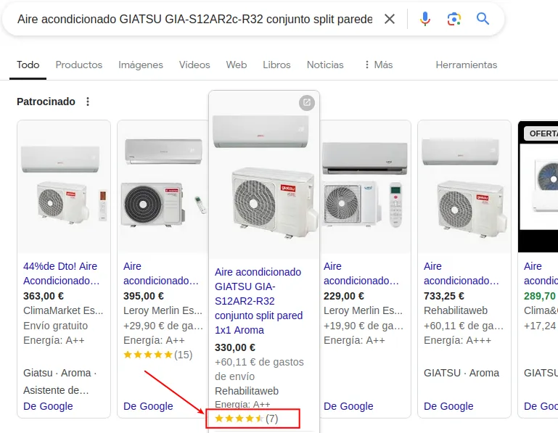Image resolution: width=558 pixels, height=433 pixels.
Task: Switch to the Noticias tab
Action: click(x=325, y=65)
